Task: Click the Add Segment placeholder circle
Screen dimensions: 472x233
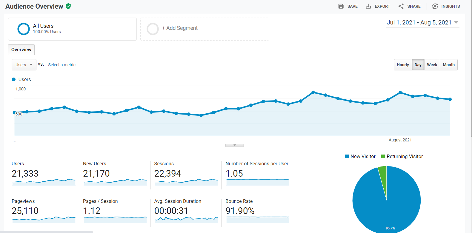Action: (153, 29)
